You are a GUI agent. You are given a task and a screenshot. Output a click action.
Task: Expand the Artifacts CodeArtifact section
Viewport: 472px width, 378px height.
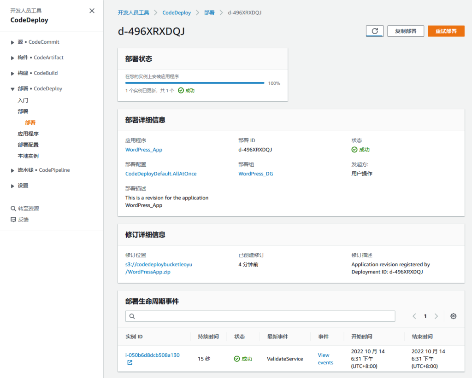click(x=12, y=58)
